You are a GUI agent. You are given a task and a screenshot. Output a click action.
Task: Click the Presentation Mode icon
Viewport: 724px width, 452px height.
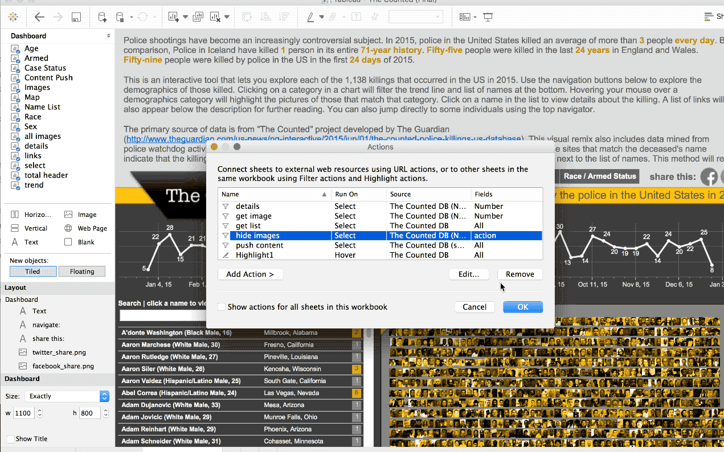coord(488,17)
